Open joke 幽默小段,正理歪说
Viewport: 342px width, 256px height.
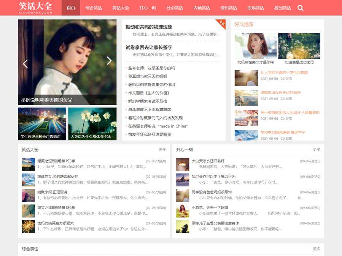52,192
